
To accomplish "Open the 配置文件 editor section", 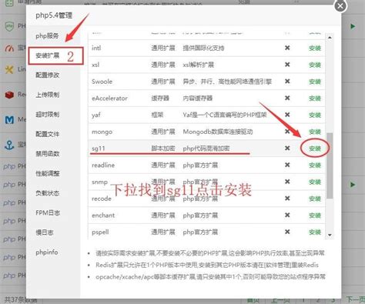I will [x=48, y=134].
